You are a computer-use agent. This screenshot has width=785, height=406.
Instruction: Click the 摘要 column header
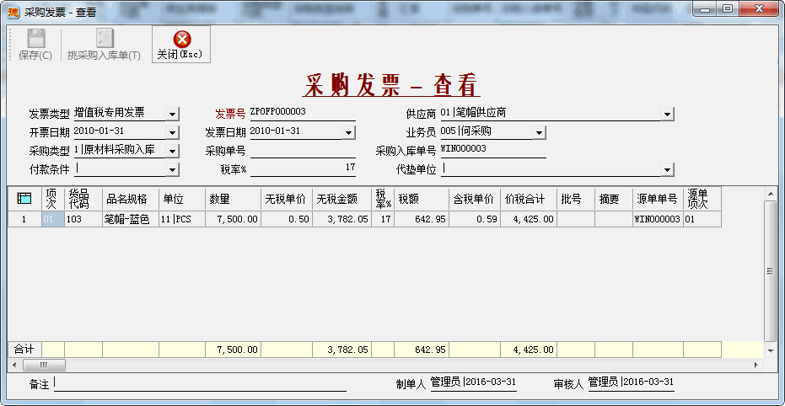coord(615,199)
